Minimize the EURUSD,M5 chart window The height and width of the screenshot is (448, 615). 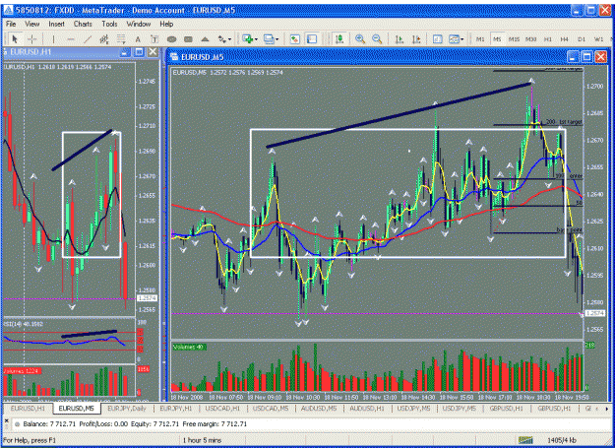[573, 57]
